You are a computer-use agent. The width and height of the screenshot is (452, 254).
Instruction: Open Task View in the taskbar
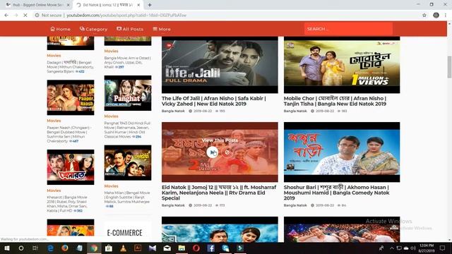[35, 248]
